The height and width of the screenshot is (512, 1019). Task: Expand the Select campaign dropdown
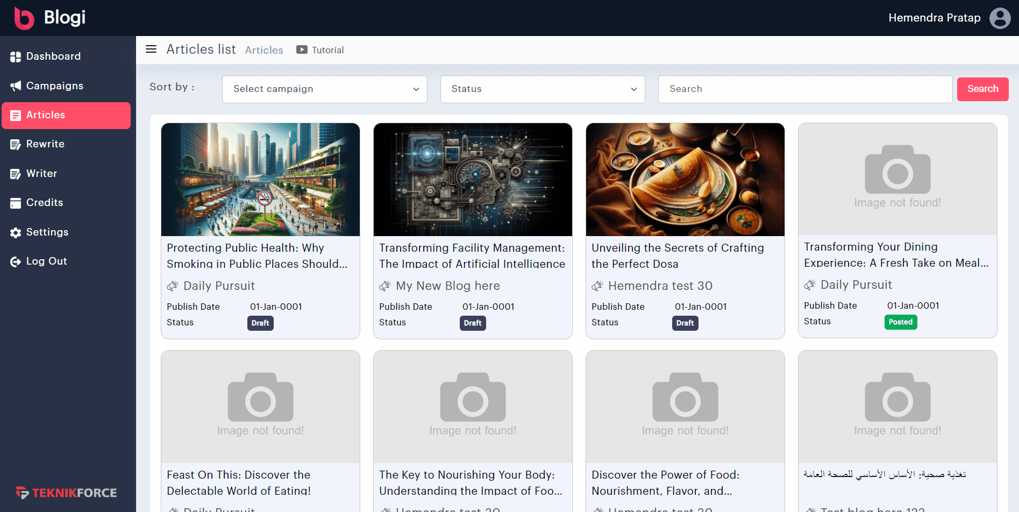click(x=325, y=89)
